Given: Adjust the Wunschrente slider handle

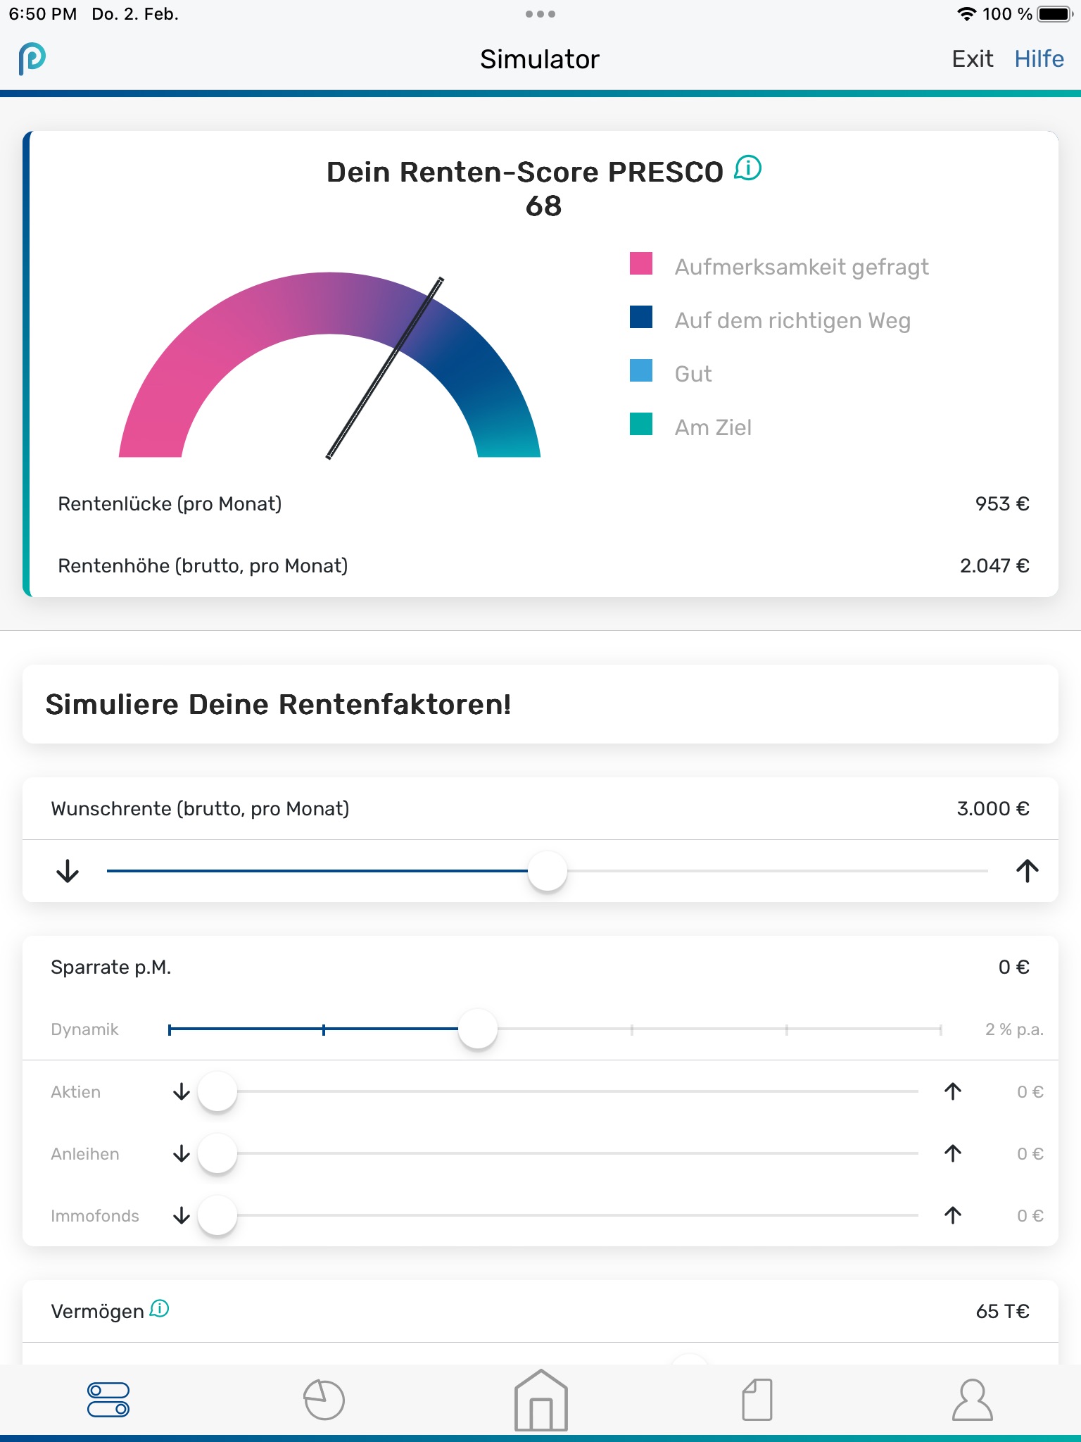Looking at the screenshot, I should (548, 871).
